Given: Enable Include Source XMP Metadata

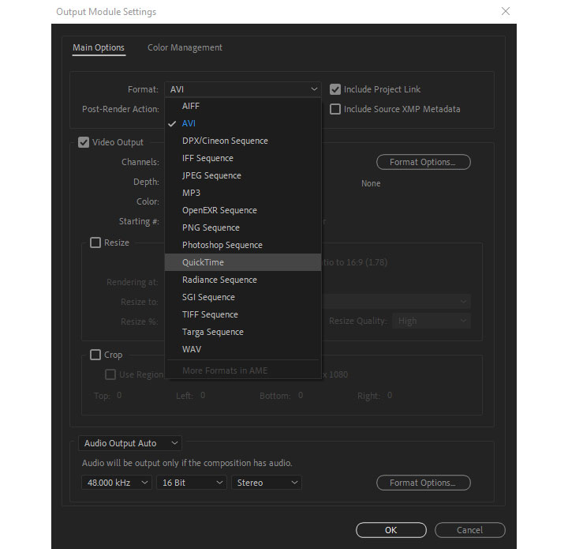Looking at the screenshot, I should 335,109.
